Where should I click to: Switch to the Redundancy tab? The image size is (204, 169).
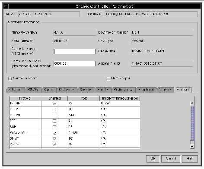(124, 90)
